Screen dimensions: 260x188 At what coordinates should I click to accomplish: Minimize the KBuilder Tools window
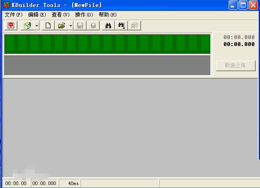[x=233, y=5]
